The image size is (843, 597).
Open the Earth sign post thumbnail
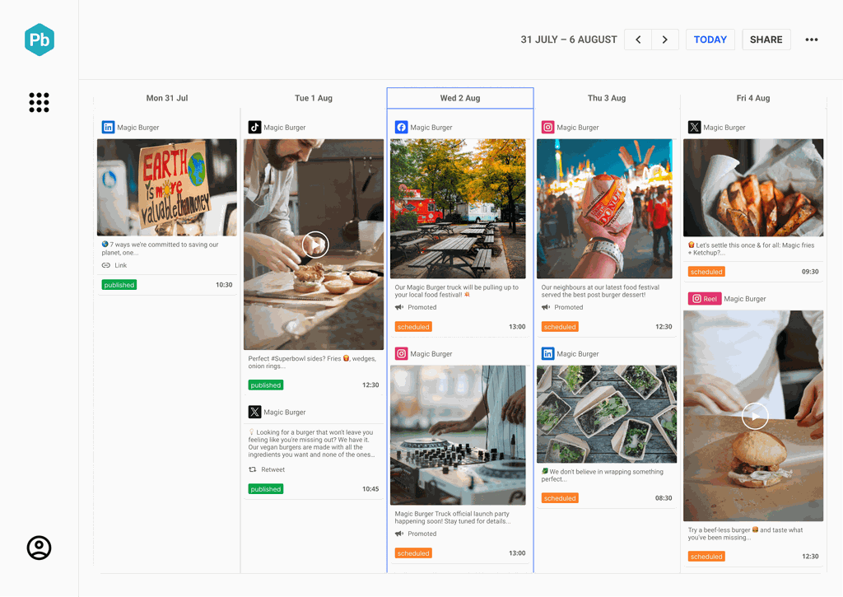[166, 188]
